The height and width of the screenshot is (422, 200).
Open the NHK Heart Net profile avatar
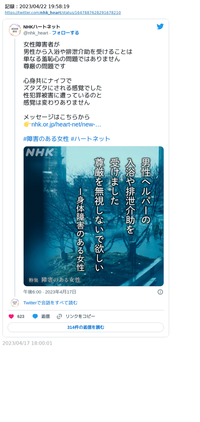point(15,30)
